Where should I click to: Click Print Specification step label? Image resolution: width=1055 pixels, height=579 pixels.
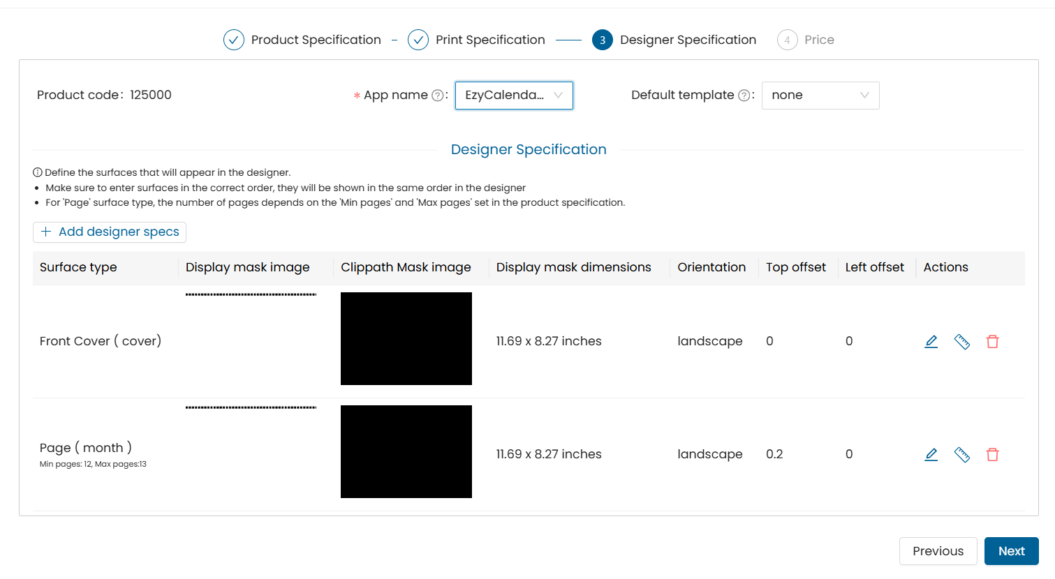coord(490,40)
